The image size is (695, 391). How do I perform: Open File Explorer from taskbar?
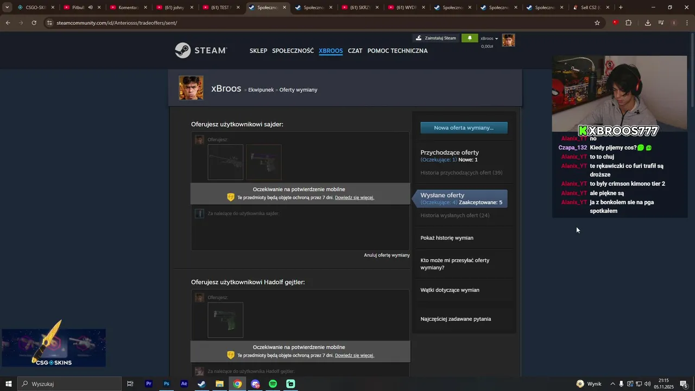219,384
